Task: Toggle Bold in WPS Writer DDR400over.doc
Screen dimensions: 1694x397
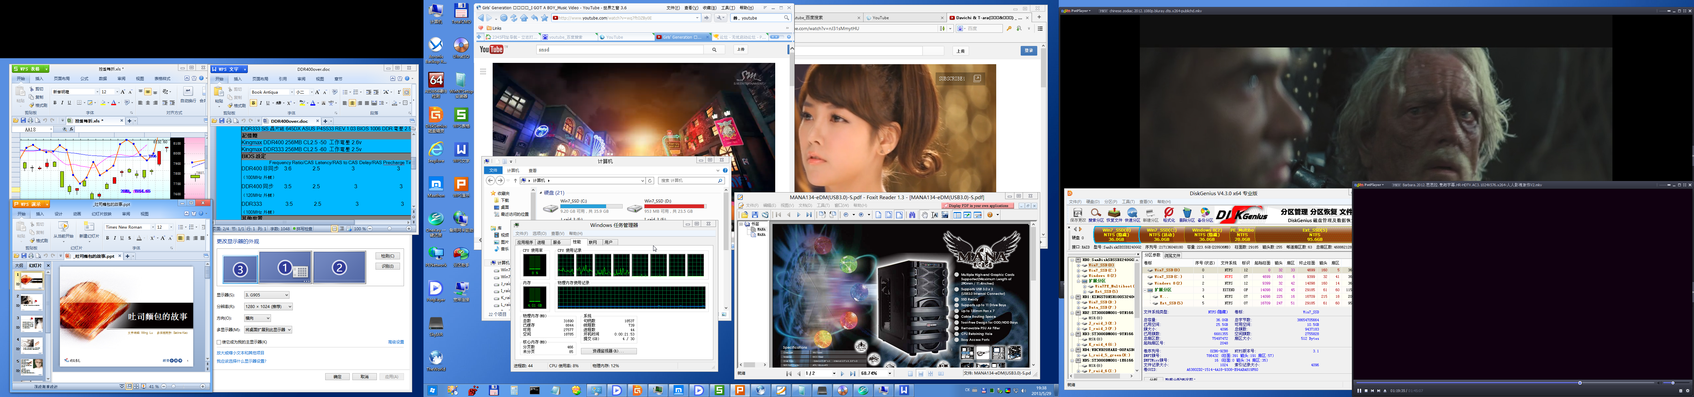Action: coord(254,103)
